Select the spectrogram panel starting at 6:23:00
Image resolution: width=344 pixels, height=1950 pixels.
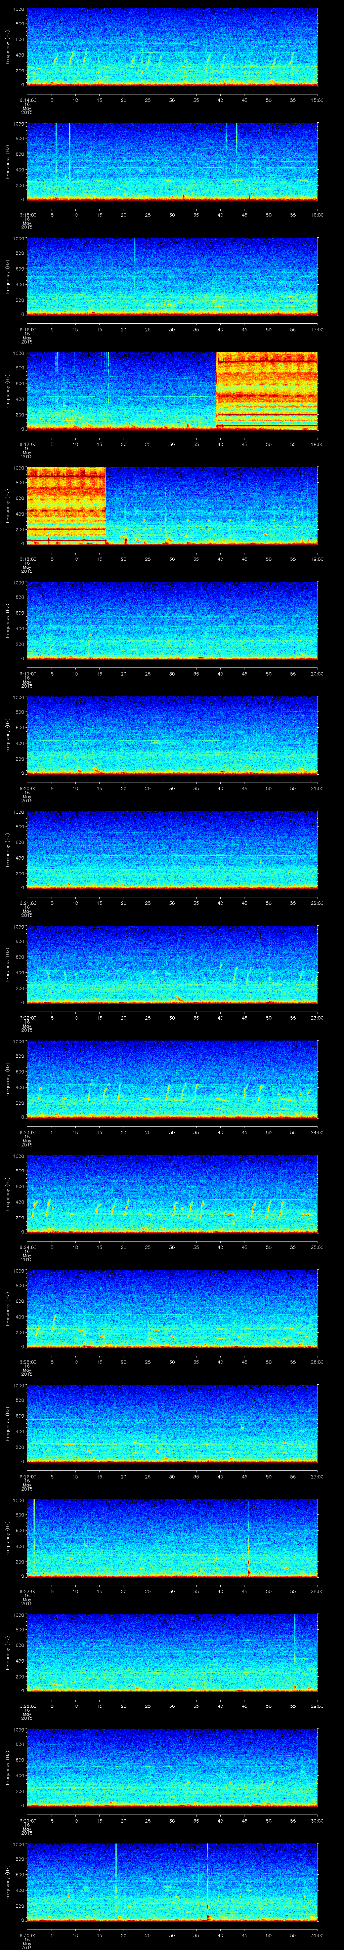pos(172,1080)
